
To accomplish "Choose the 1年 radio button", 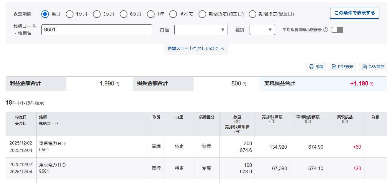I will pyautogui.click(x=151, y=14).
